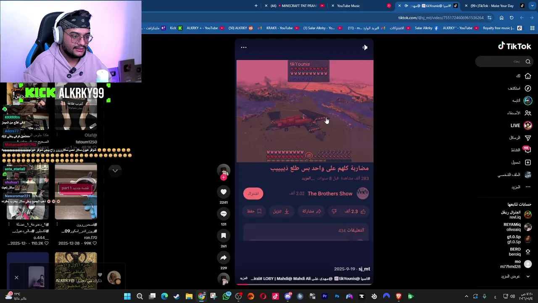Open Windows taskbar search

140,297
